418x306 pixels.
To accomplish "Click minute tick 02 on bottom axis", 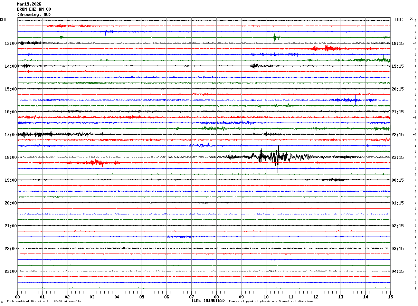I will (67, 297).
